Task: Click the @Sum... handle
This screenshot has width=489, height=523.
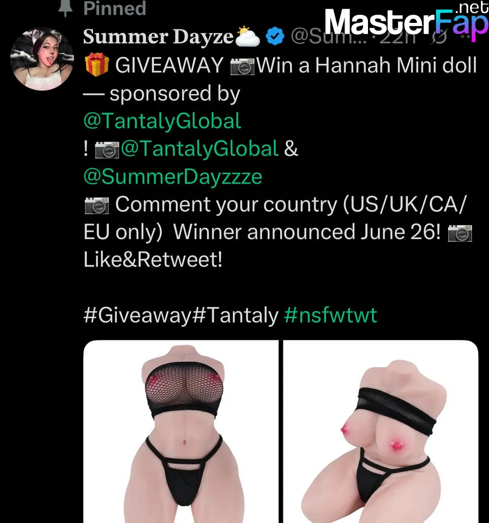Action: [328, 37]
